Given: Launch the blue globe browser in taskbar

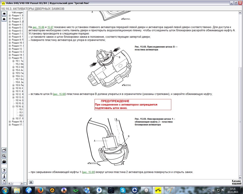Looking at the screenshot, I should tap(29, 190).
